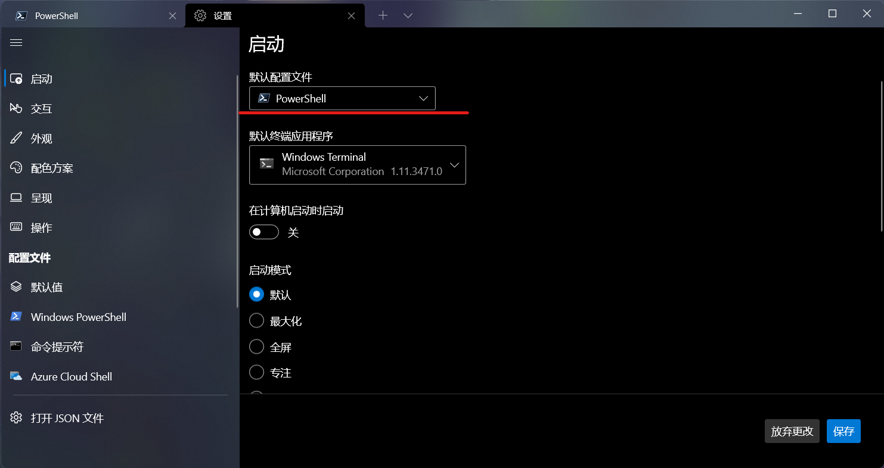Open 启动 settings page
This screenshot has width=884, height=468.
(x=118, y=79)
